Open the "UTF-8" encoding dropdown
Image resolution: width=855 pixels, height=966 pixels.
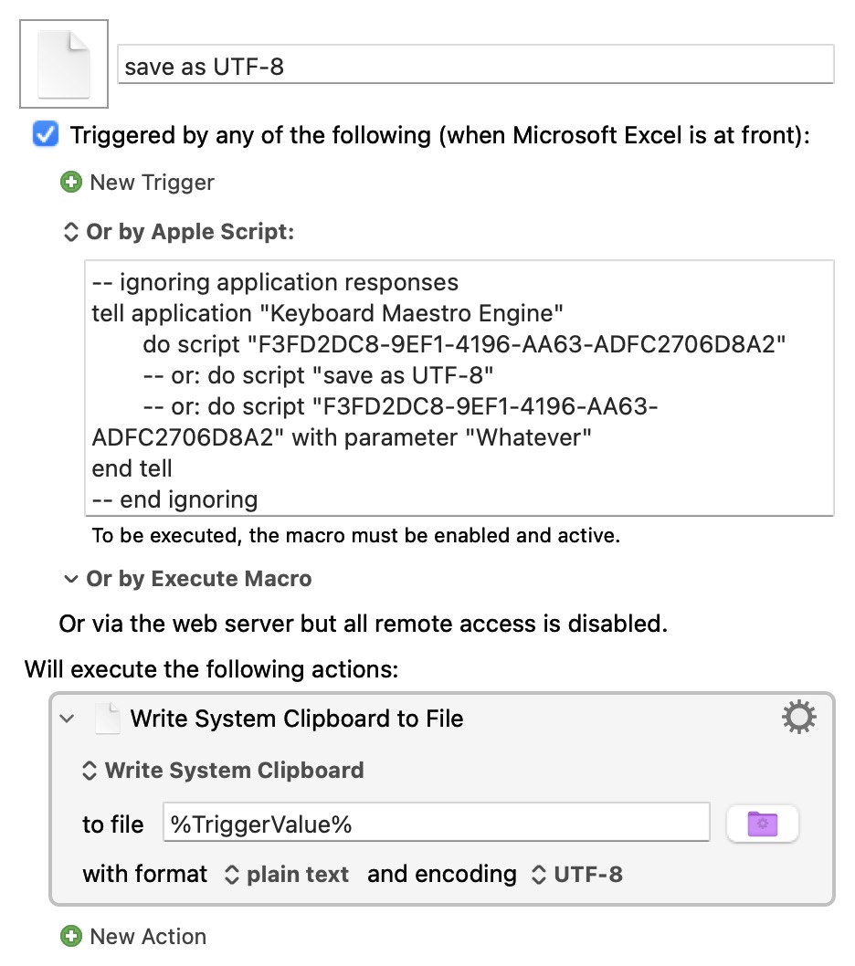coord(577,875)
